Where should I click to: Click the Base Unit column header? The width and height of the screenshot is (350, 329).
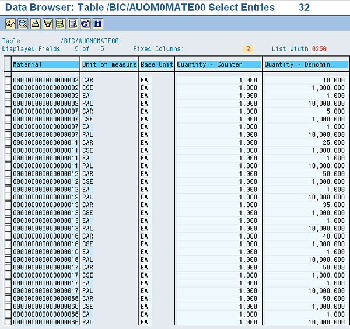click(x=157, y=64)
